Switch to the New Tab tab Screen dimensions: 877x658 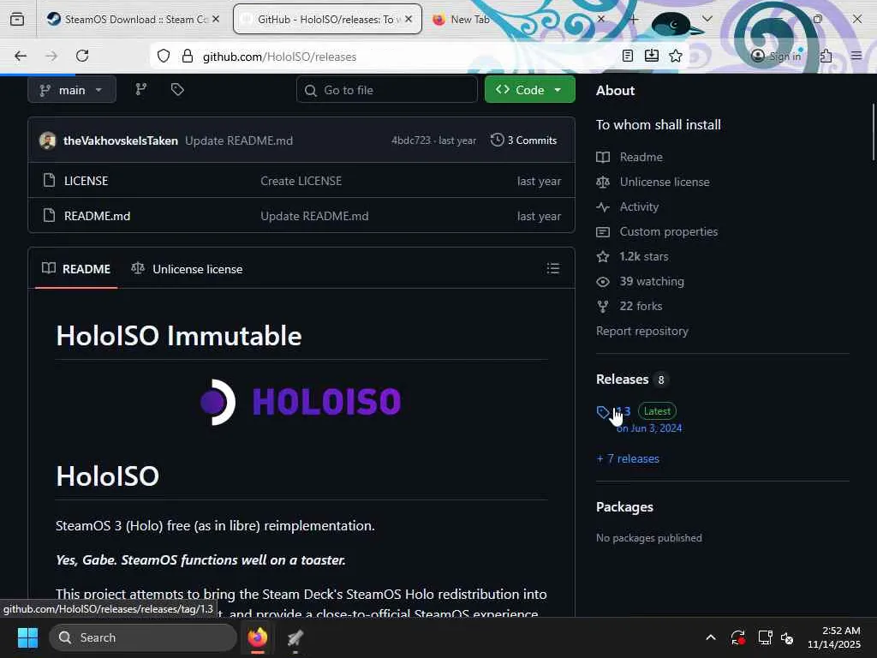coord(470,19)
